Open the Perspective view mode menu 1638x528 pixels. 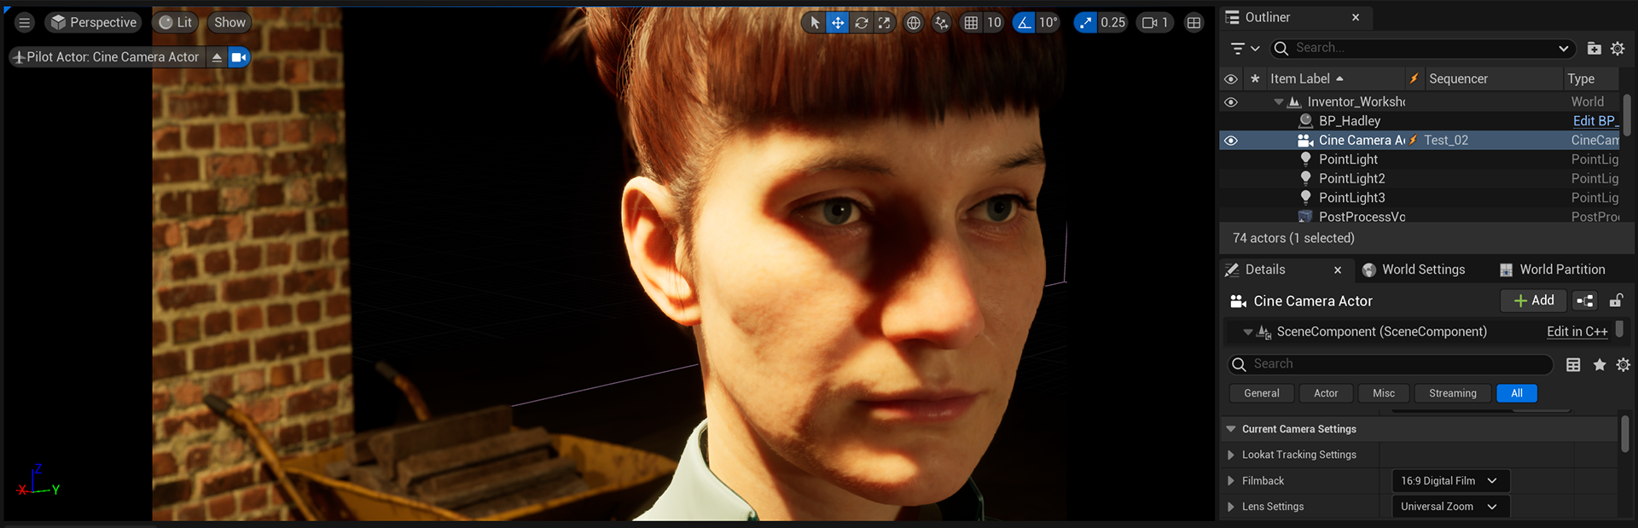[93, 23]
